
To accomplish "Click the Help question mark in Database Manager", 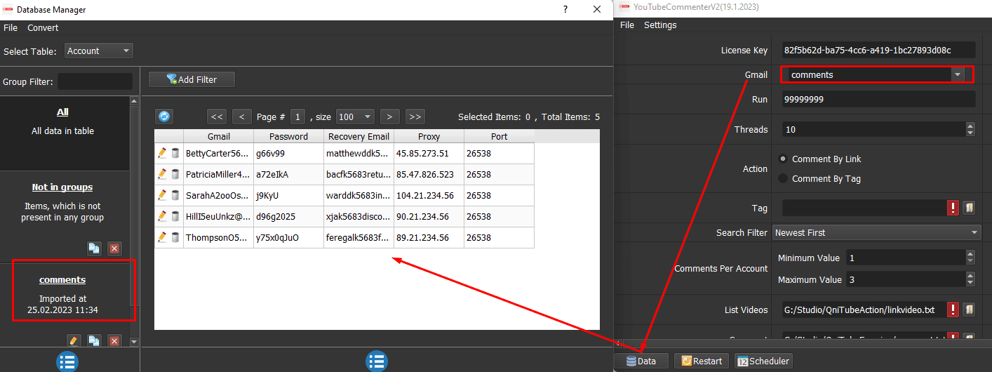I will [x=565, y=10].
